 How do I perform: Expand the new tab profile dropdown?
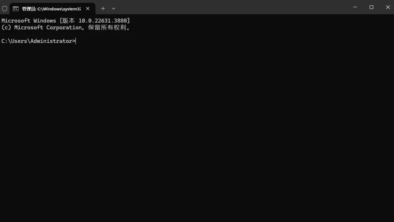113,8
